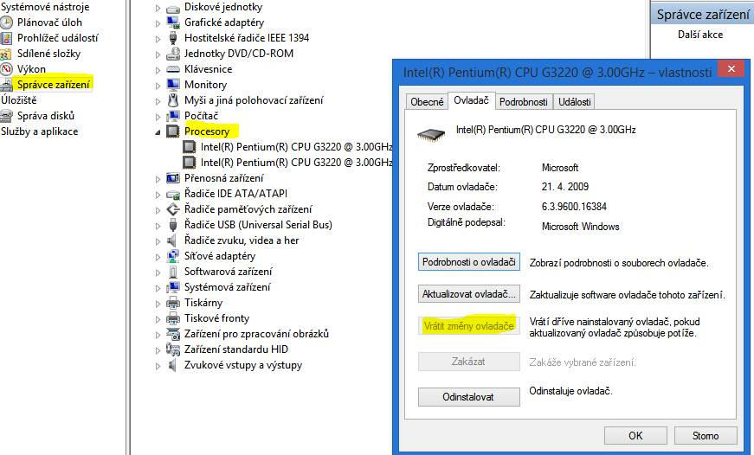Viewport: 754px width, 455px height.
Task: Expand the Řadiče zvuku, videa a her node
Action: click(158, 241)
